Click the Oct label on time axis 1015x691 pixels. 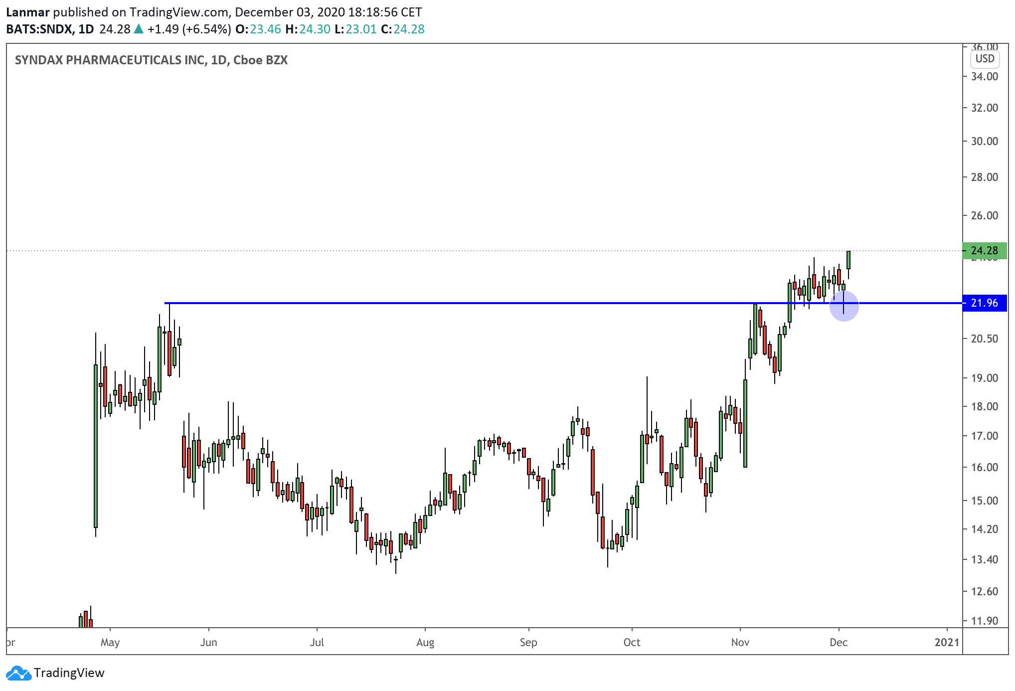point(632,642)
